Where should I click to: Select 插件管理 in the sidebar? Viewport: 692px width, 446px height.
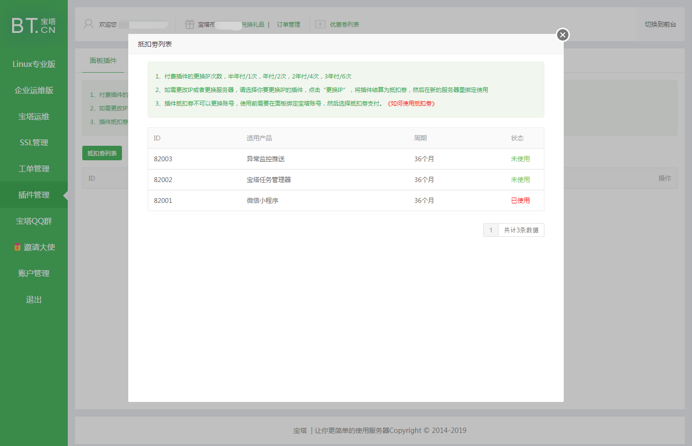[x=33, y=195]
